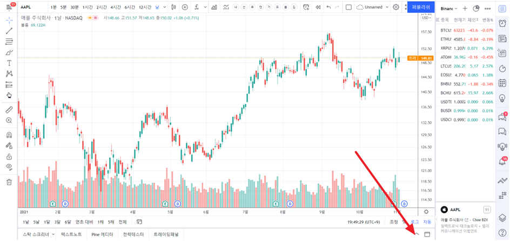Toggle magnet mode for drawings
Viewport: 510px width, 241px height.
(x=9, y=135)
